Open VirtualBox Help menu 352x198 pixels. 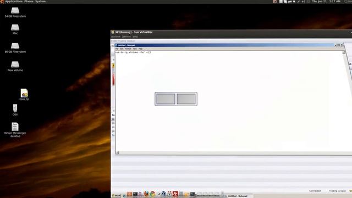coord(135,37)
